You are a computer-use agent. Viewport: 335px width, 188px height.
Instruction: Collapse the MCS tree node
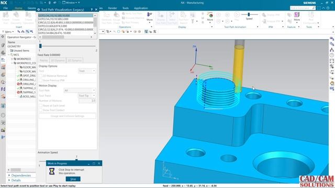[x=9, y=55]
